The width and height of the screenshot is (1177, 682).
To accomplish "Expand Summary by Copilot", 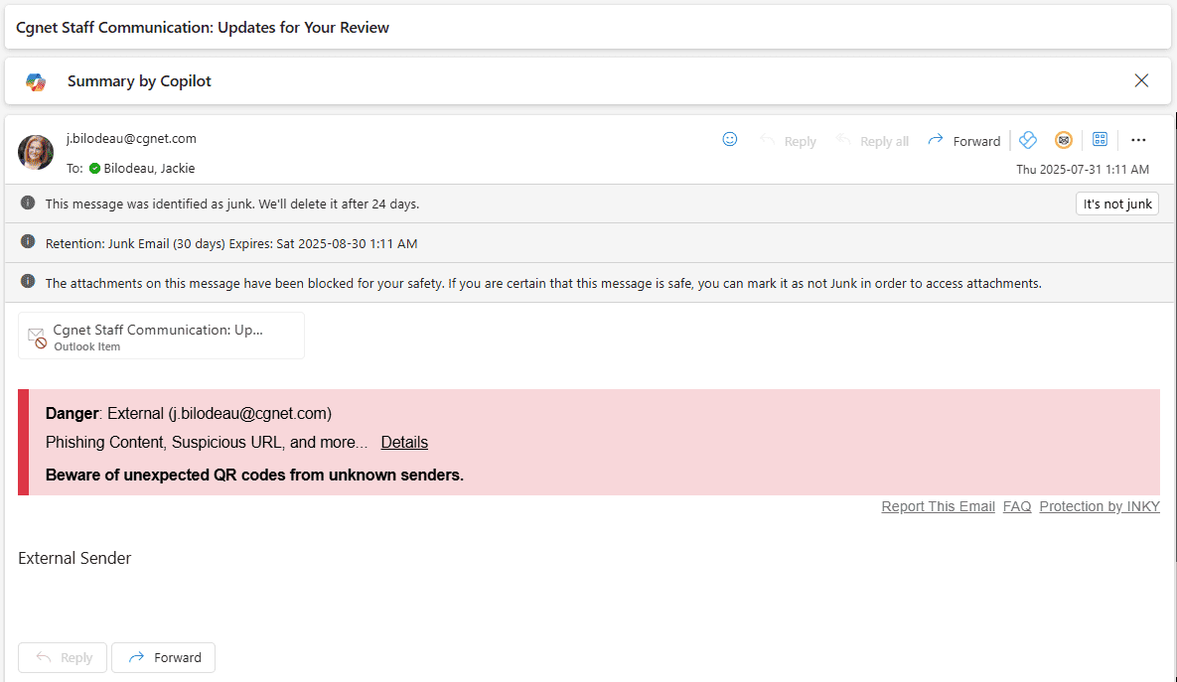I will tap(139, 81).
